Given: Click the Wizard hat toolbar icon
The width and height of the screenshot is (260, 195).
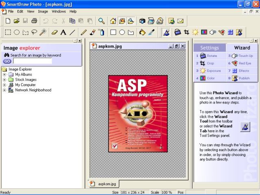Looking at the screenshot, I should pos(166,32).
